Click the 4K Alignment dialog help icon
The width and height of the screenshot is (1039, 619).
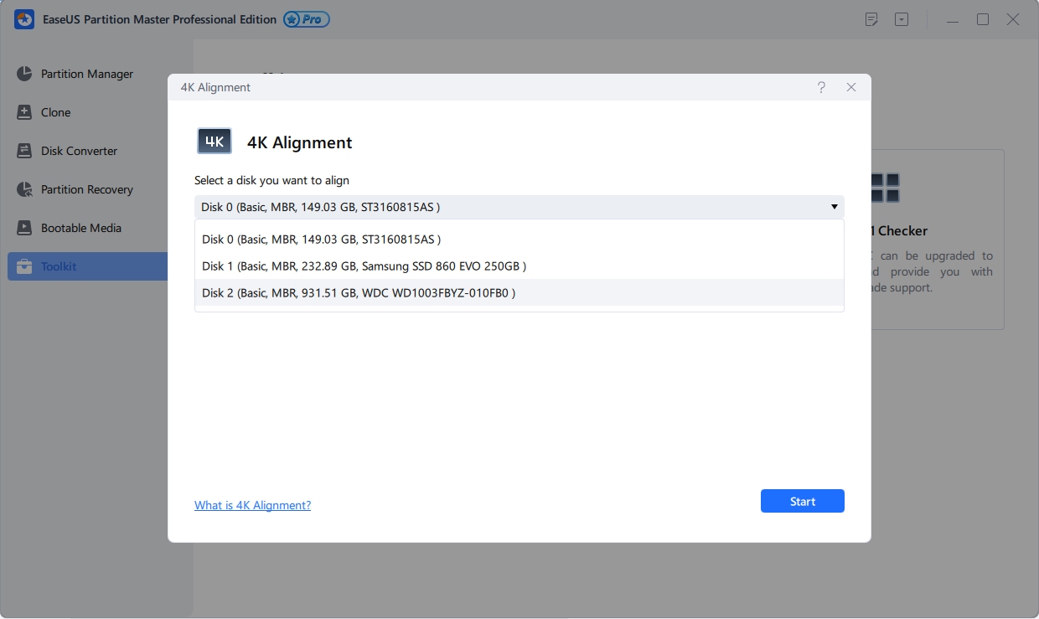(821, 87)
